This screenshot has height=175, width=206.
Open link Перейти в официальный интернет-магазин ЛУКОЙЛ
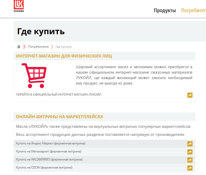pyautogui.click(x=59, y=95)
